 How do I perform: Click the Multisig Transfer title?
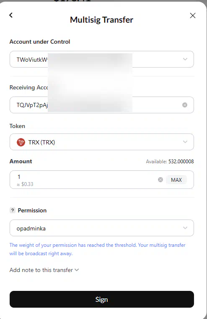click(101, 20)
